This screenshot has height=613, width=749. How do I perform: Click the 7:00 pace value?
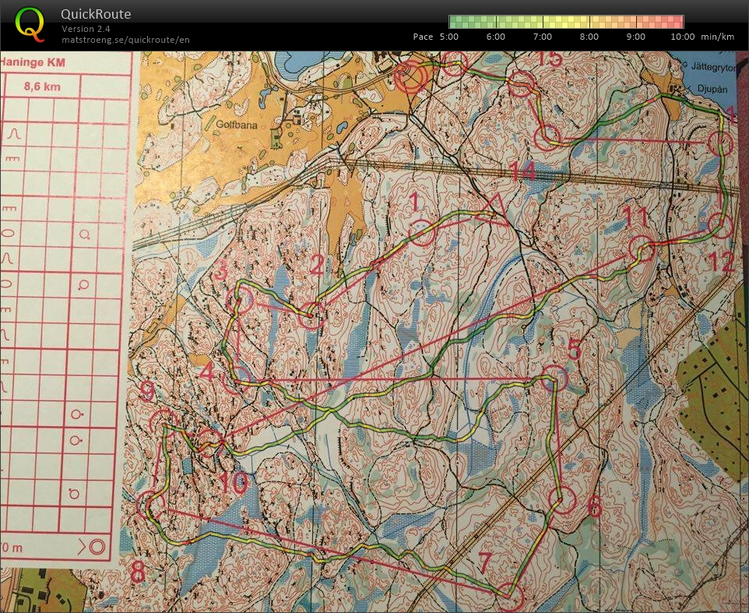543,37
